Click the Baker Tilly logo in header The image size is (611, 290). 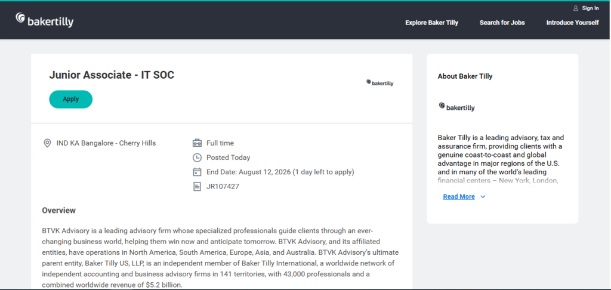click(44, 20)
